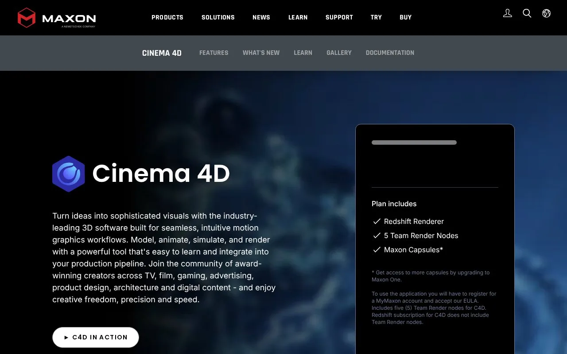Open the Support menu
This screenshot has width=567, height=354.
point(339,17)
